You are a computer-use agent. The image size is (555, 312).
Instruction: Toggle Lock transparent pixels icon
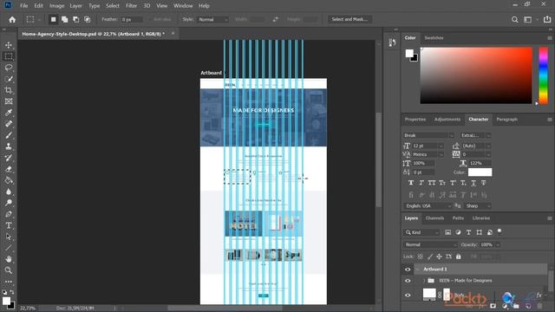pyautogui.click(x=420, y=257)
